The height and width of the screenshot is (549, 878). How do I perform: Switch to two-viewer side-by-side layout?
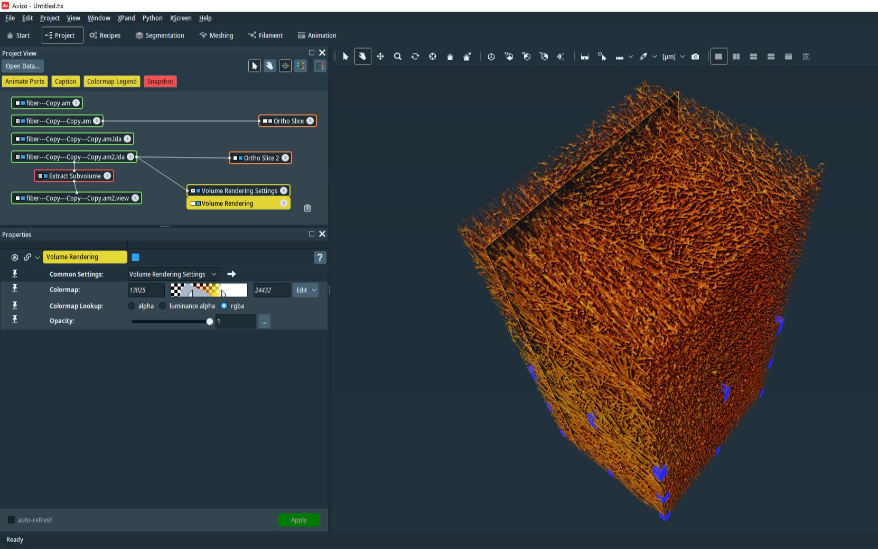click(736, 57)
